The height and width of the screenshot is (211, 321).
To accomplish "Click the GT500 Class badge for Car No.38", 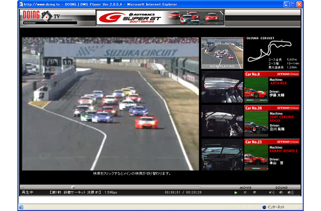I will coord(288,108).
